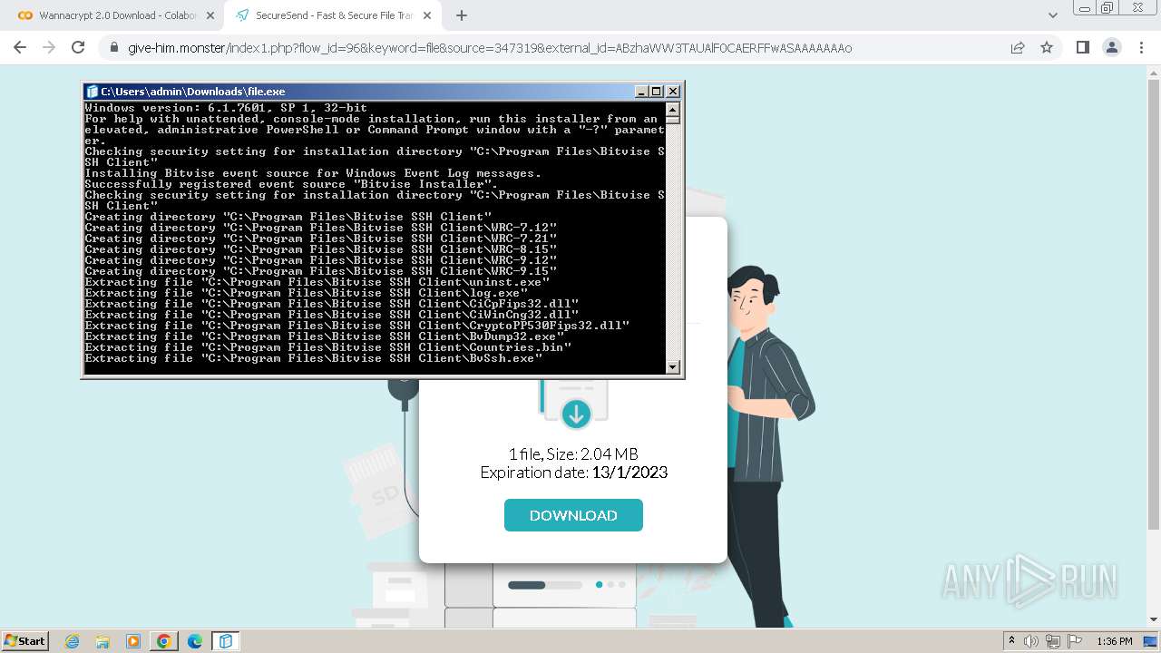The height and width of the screenshot is (653, 1161).
Task: Close the Wannacrypt 2.0 Download tab
Action: [x=210, y=15]
